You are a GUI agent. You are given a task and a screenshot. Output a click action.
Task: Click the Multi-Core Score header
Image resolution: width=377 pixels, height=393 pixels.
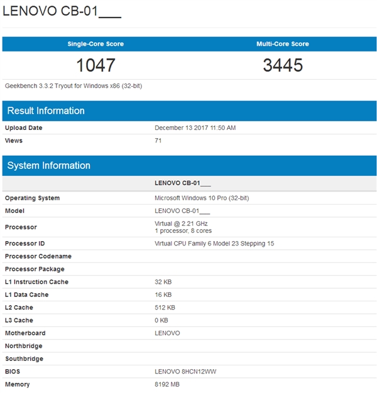tap(283, 44)
